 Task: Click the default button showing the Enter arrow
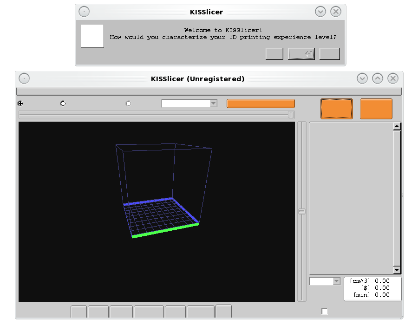pyautogui.click(x=301, y=54)
